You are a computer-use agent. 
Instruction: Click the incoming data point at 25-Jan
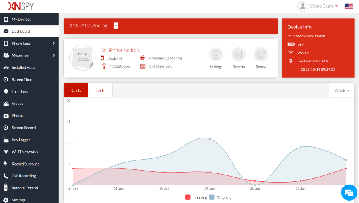coord(118,168)
